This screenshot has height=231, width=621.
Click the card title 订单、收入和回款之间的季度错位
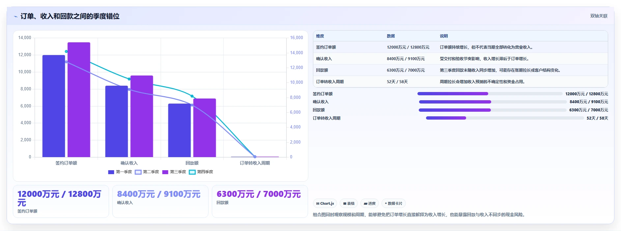click(70, 16)
